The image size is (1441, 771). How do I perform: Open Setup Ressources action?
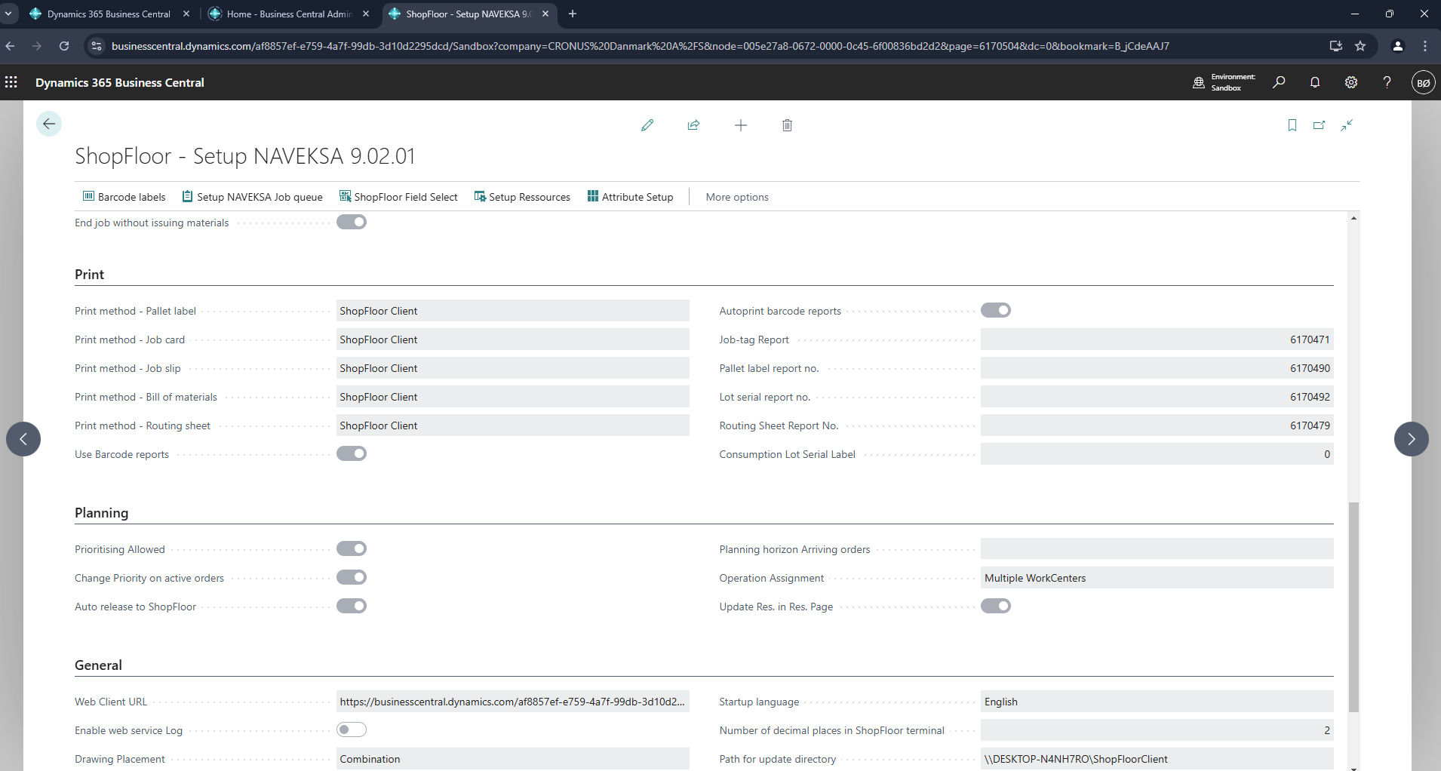pyautogui.click(x=522, y=197)
